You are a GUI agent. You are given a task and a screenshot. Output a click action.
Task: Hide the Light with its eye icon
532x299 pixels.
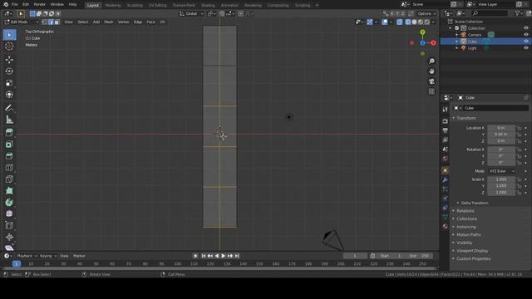[x=526, y=48]
